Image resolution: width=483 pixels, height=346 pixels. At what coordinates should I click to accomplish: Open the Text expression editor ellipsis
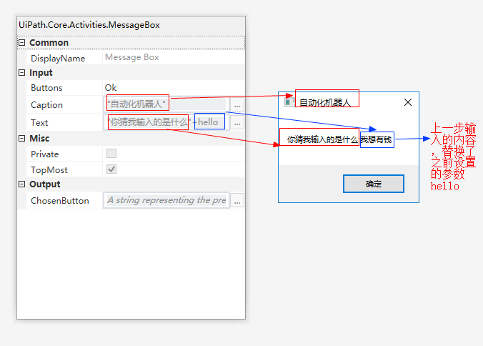237,123
